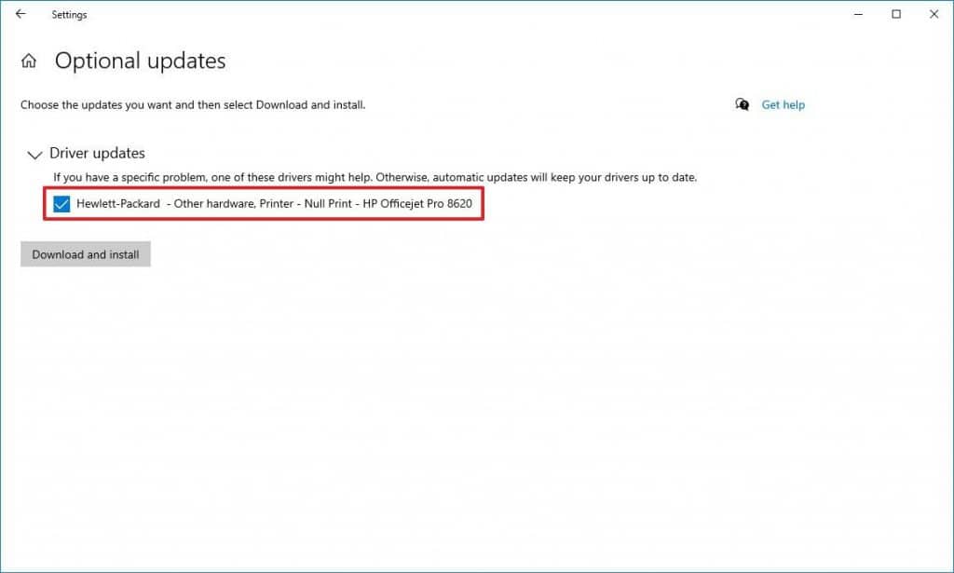
Task: Select the Driver updates heading
Action: [x=98, y=153]
